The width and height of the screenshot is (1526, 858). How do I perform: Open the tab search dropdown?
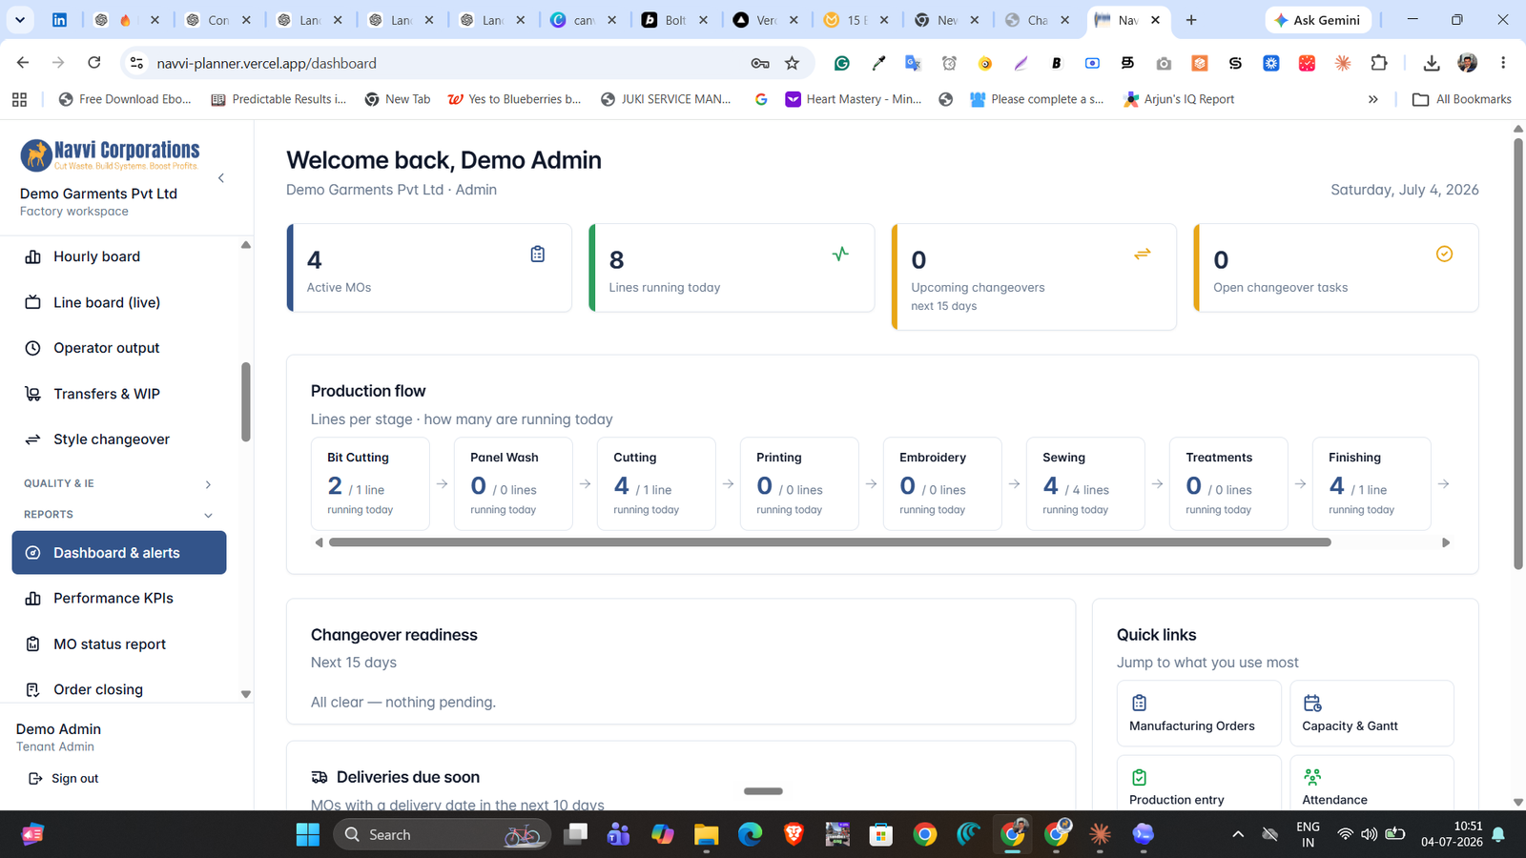[20, 20]
